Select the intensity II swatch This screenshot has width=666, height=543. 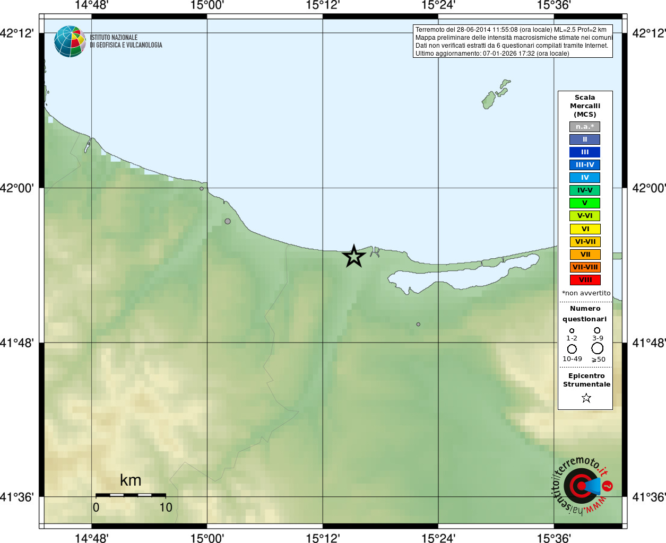pyautogui.click(x=585, y=139)
